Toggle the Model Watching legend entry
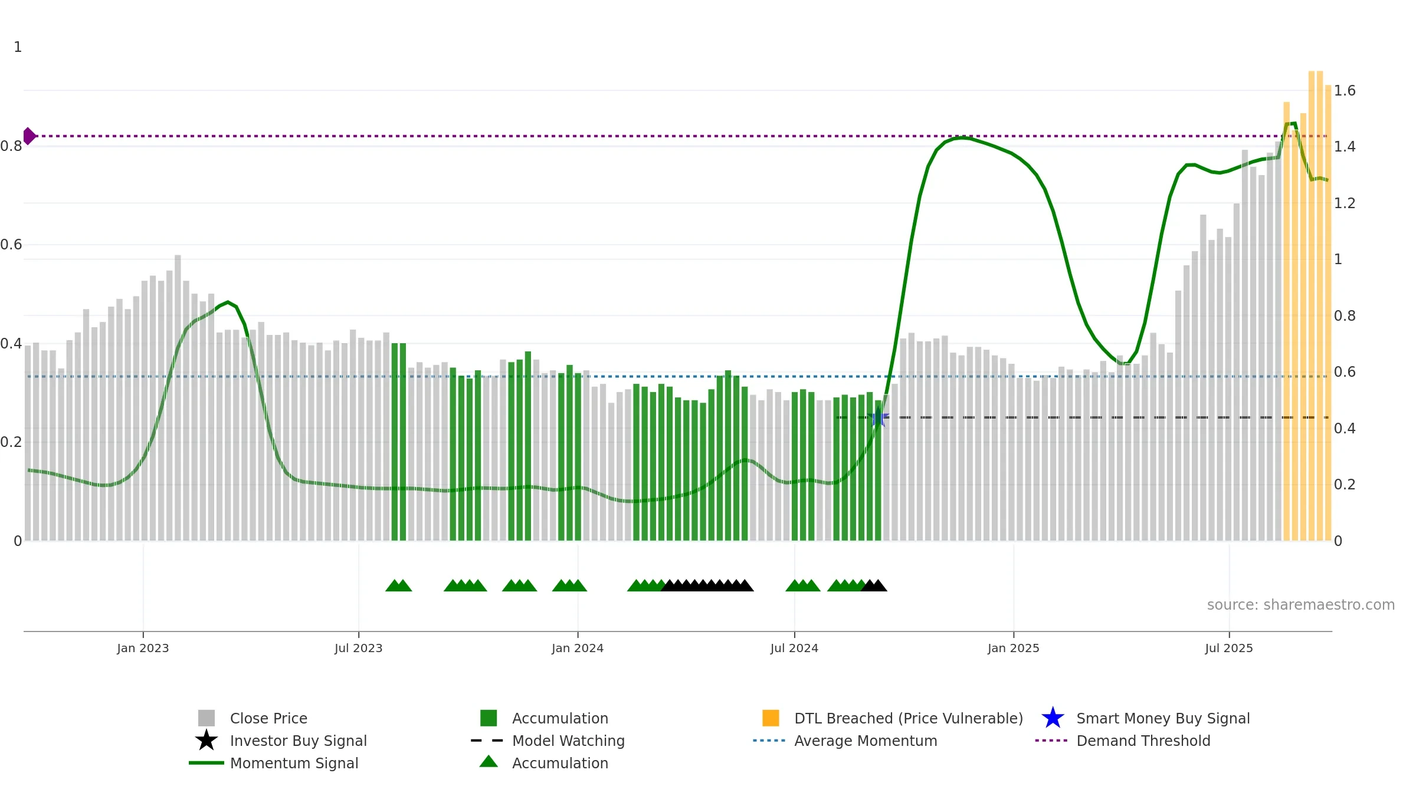 pos(548,741)
